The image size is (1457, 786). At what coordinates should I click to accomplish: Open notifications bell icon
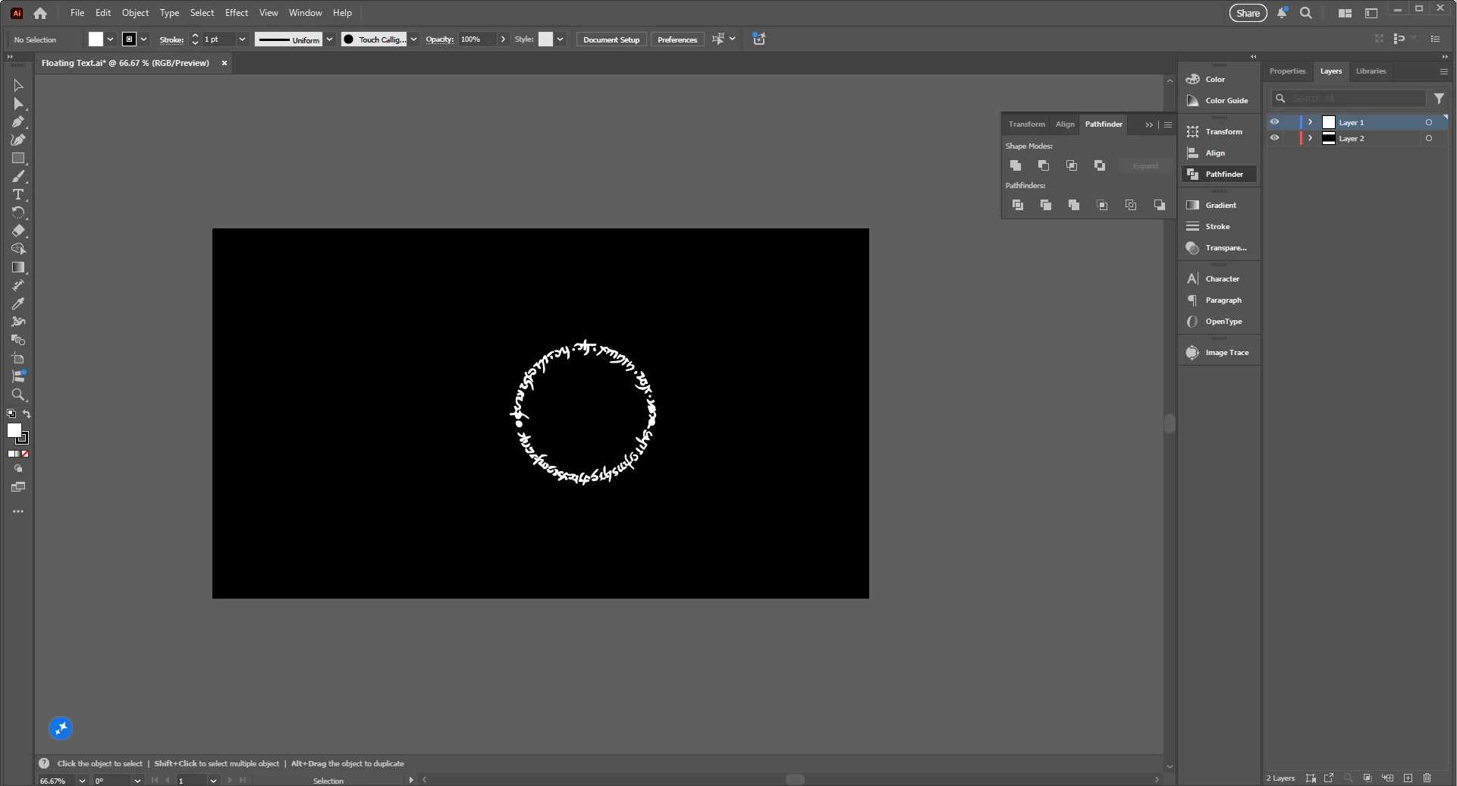point(1282,13)
